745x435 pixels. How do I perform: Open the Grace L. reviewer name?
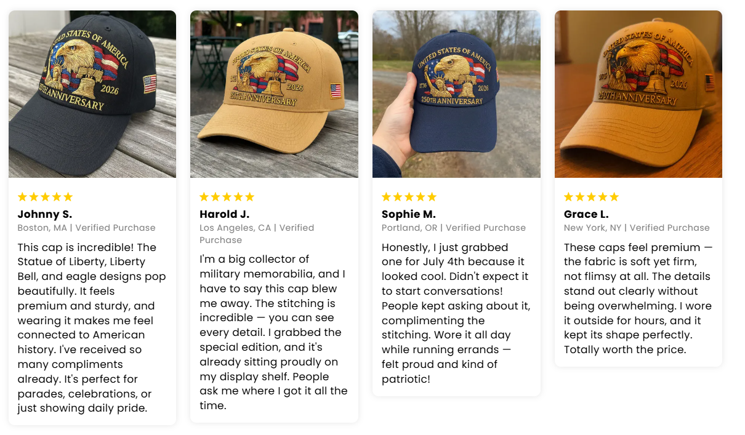pos(586,214)
